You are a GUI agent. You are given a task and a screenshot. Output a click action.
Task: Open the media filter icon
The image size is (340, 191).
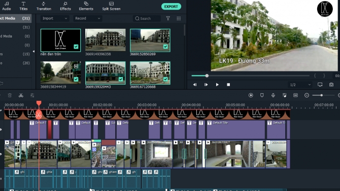point(168,18)
